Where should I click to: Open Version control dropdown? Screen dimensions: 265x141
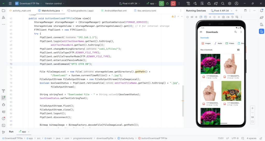[55, 3]
